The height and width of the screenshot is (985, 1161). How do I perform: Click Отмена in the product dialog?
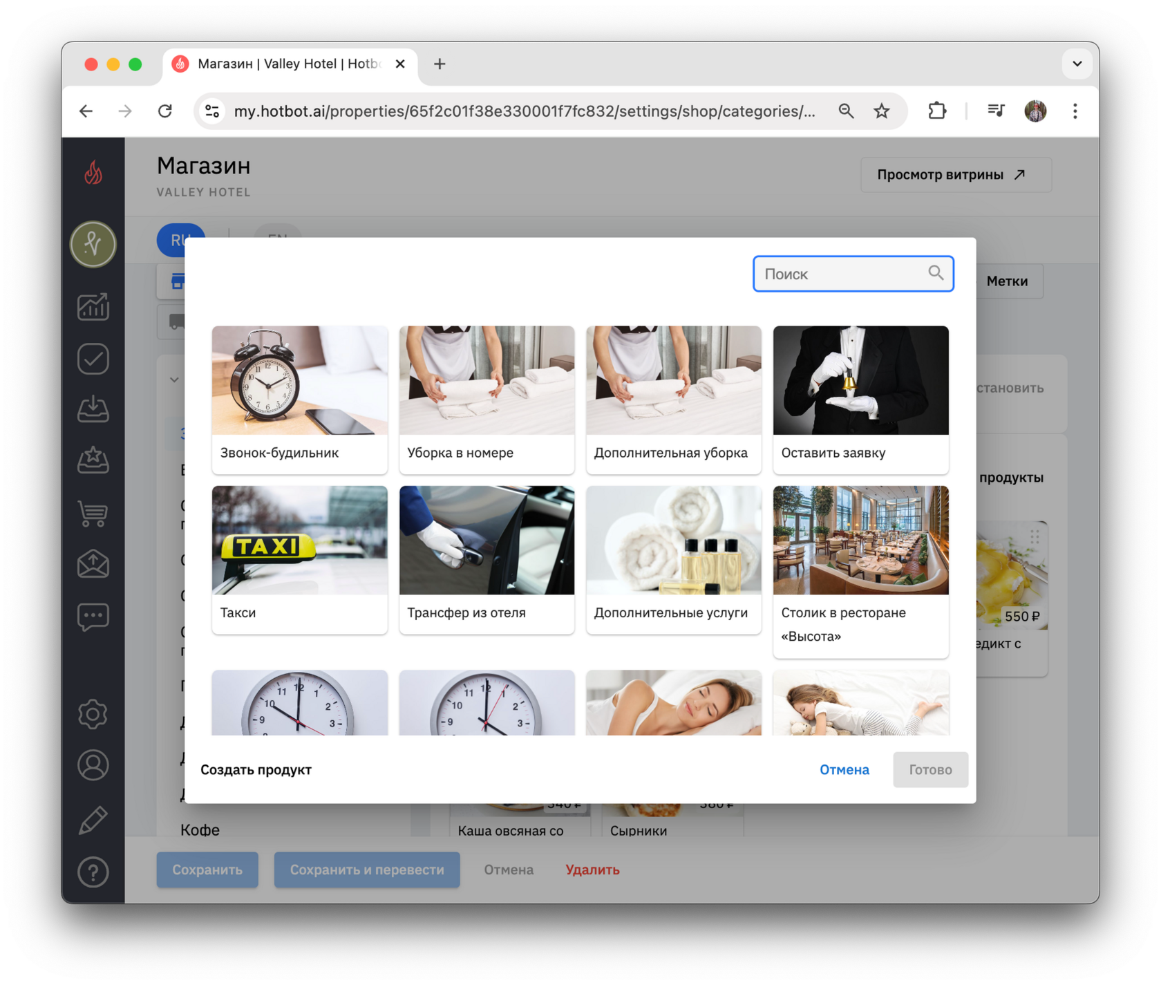pos(844,770)
